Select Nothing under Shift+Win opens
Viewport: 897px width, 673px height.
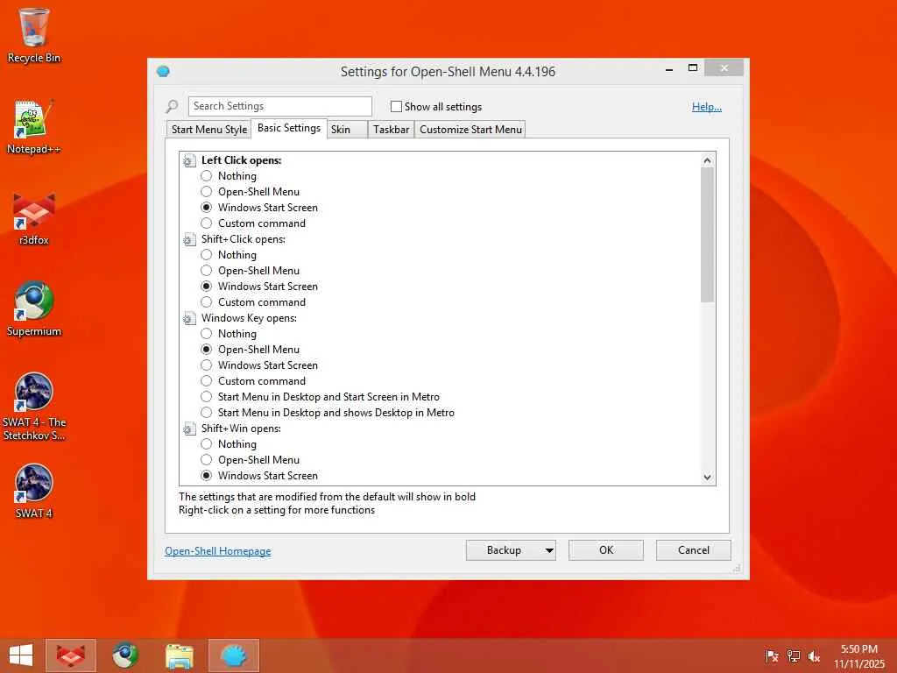pos(207,444)
